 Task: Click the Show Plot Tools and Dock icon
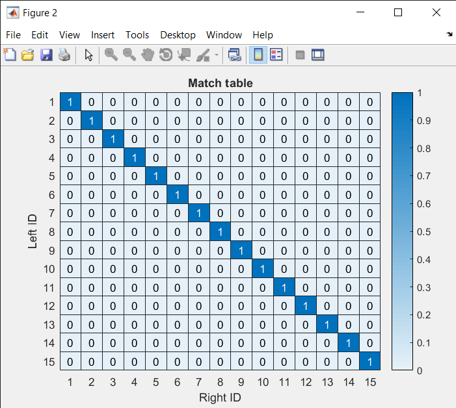pyautogui.click(x=318, y=55)
